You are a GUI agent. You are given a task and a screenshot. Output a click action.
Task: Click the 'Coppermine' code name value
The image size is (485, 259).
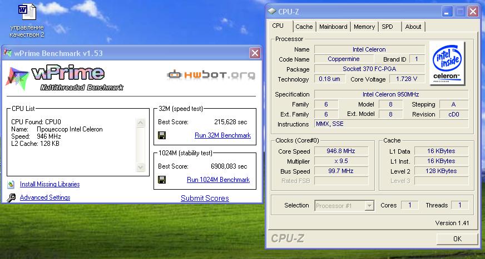(x=344, y=59)
